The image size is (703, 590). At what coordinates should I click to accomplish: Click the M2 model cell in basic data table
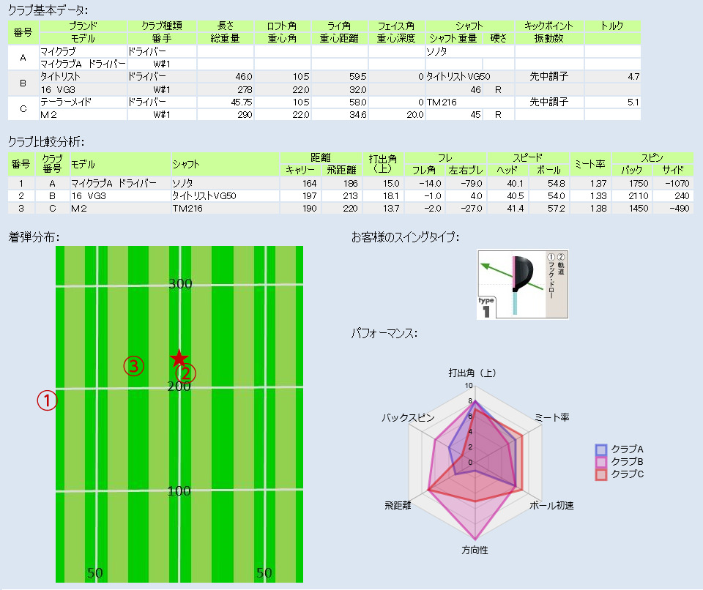click(83, 115)
